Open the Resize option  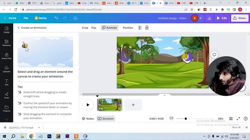[x=41, y=18]
